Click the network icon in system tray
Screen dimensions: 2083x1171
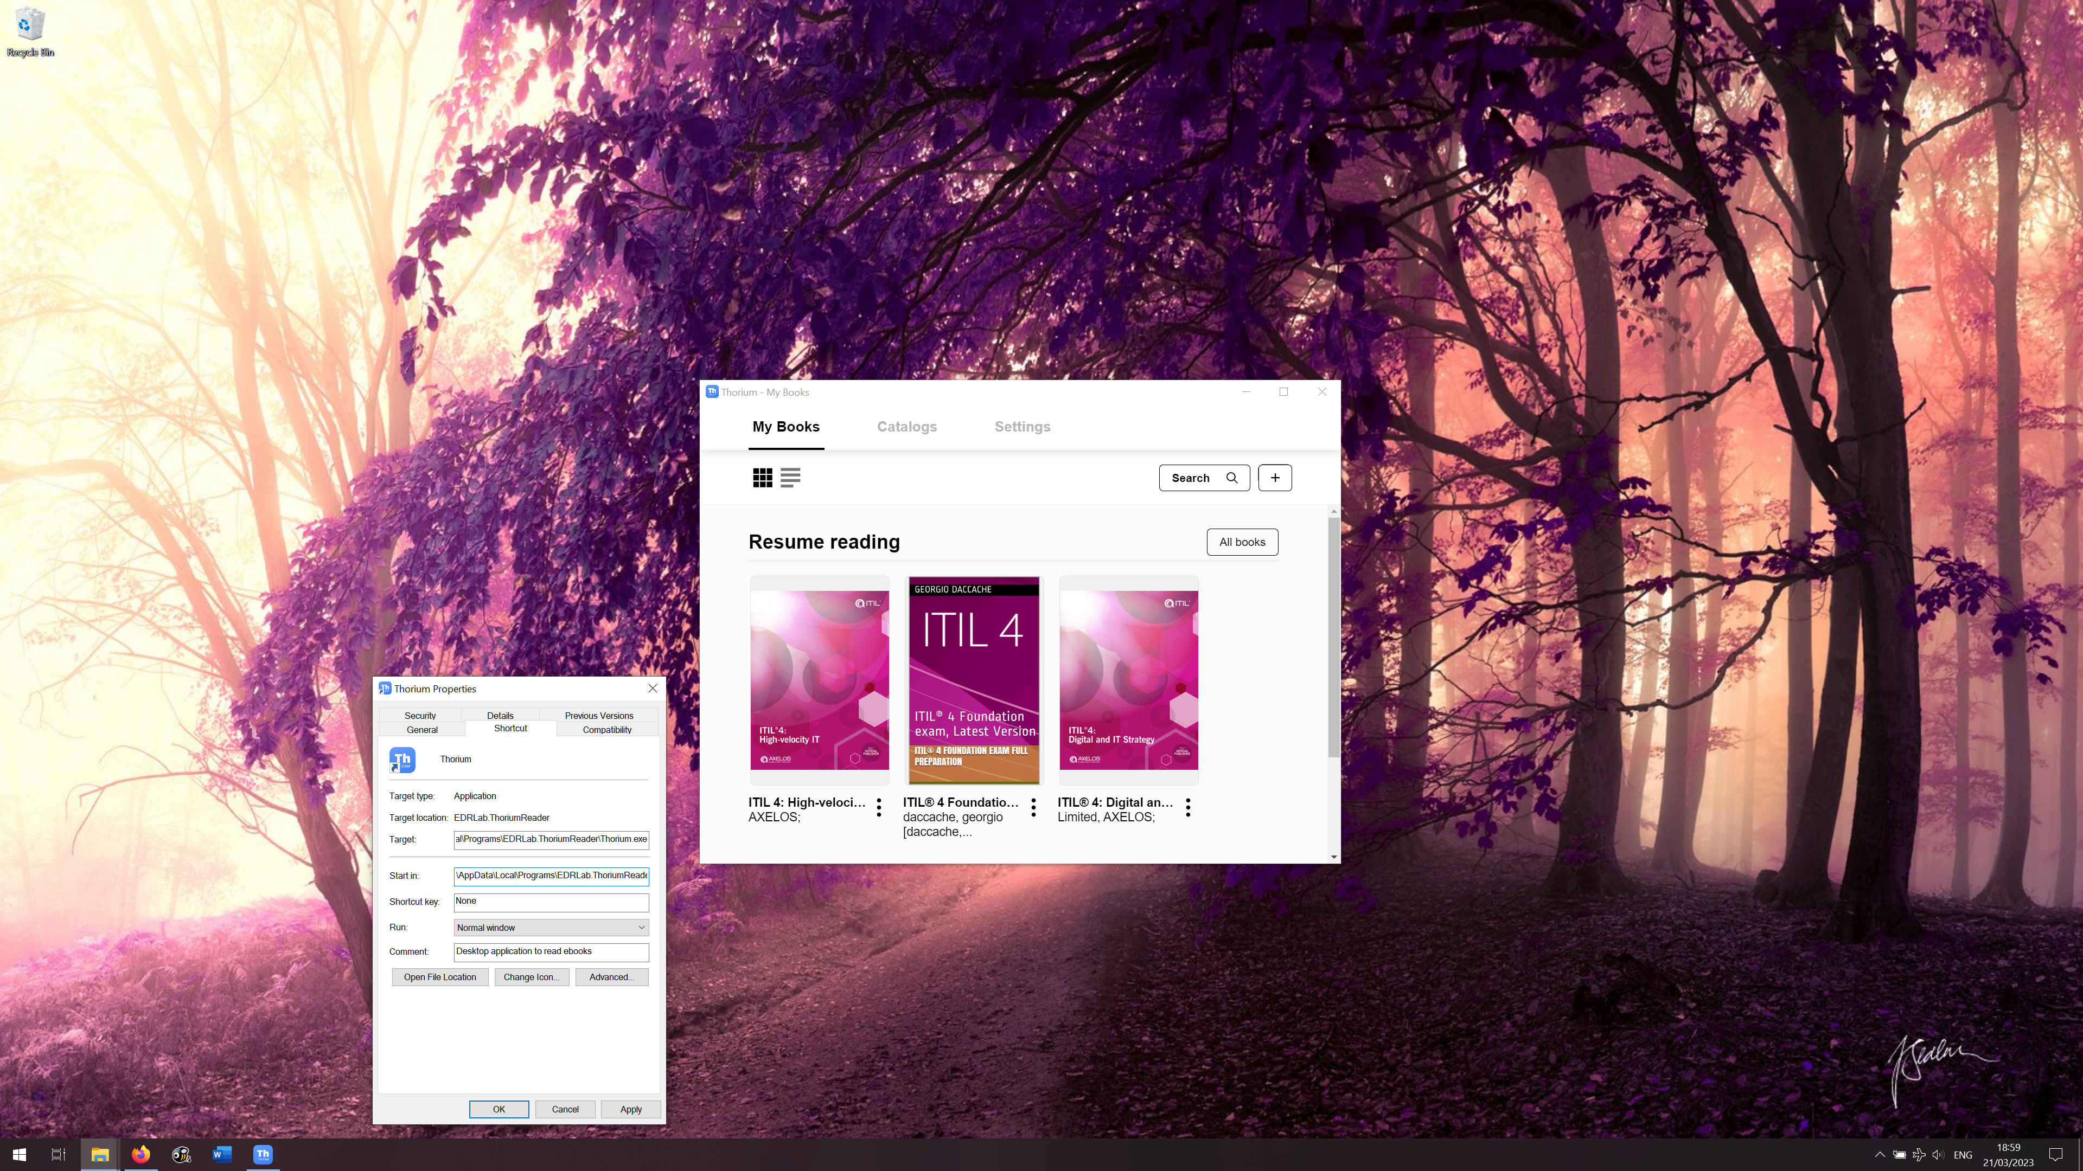(1918, 1155)
